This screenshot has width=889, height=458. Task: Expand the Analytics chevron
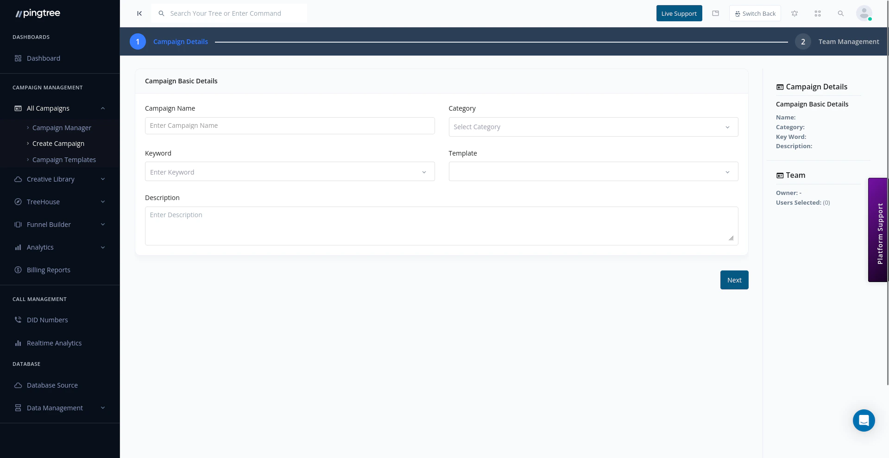pos(103,247)
